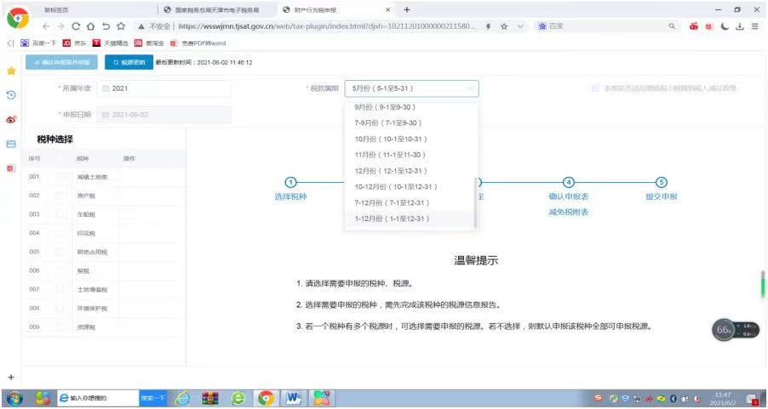Tick checkbox for 006 契税
The image size is (768, 409).
[x=60, y=270]
